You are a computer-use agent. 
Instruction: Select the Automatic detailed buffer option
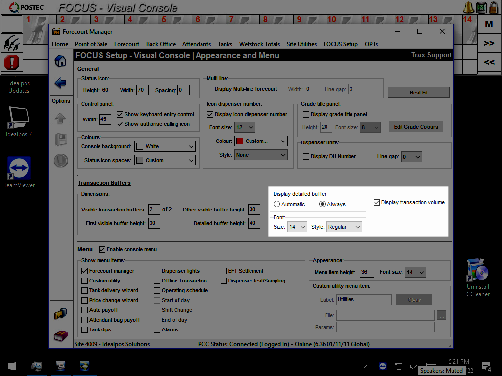tap(277, 204)
